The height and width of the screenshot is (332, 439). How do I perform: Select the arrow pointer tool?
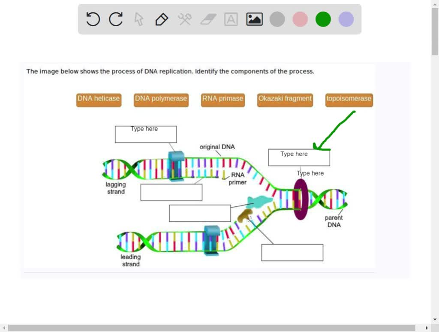pos(138,19)
